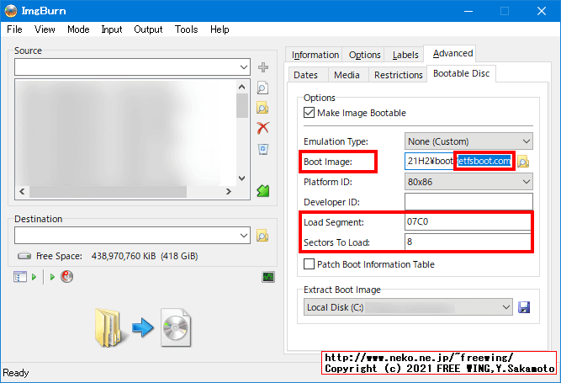Click the browse for a folder icon in Source
561x383 pixels.
pos(263,108)
